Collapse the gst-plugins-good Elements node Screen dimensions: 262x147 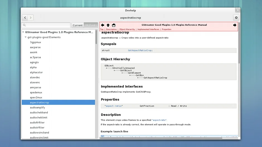(x=26, y=37)
